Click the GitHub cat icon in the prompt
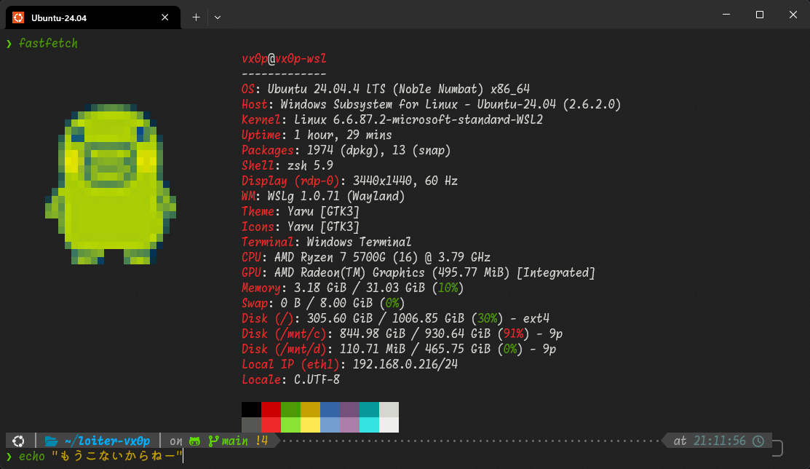 [195, 441]
